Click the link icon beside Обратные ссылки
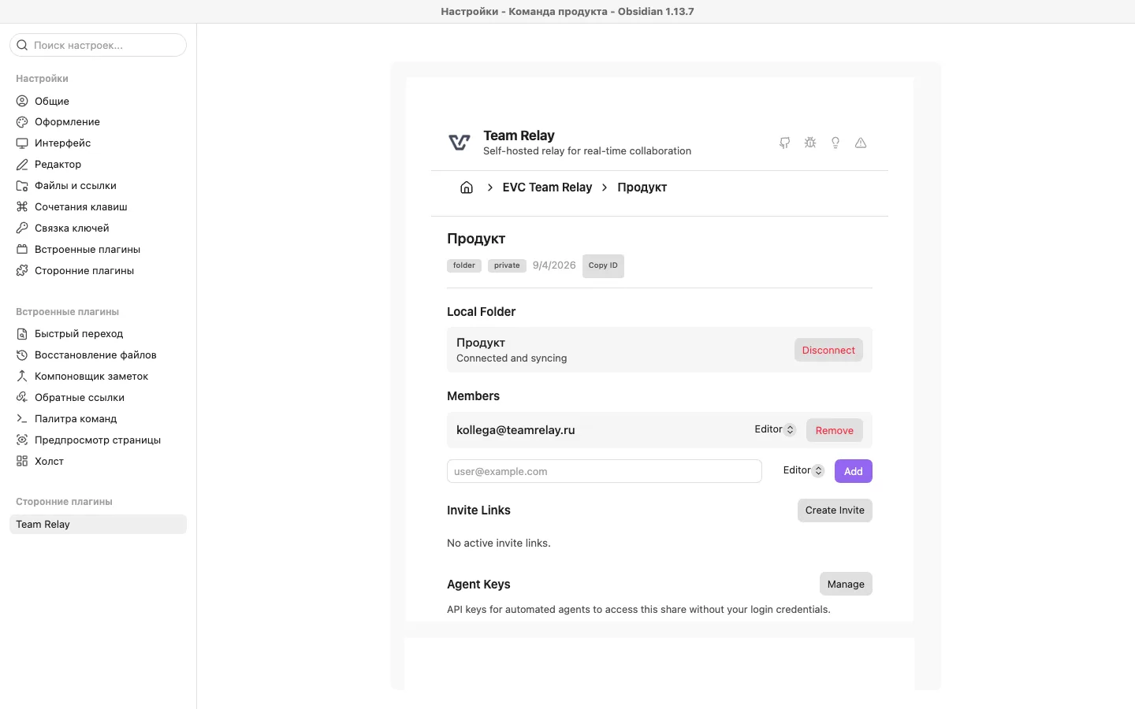The image size is (1135, 709). tap(22, 398)
